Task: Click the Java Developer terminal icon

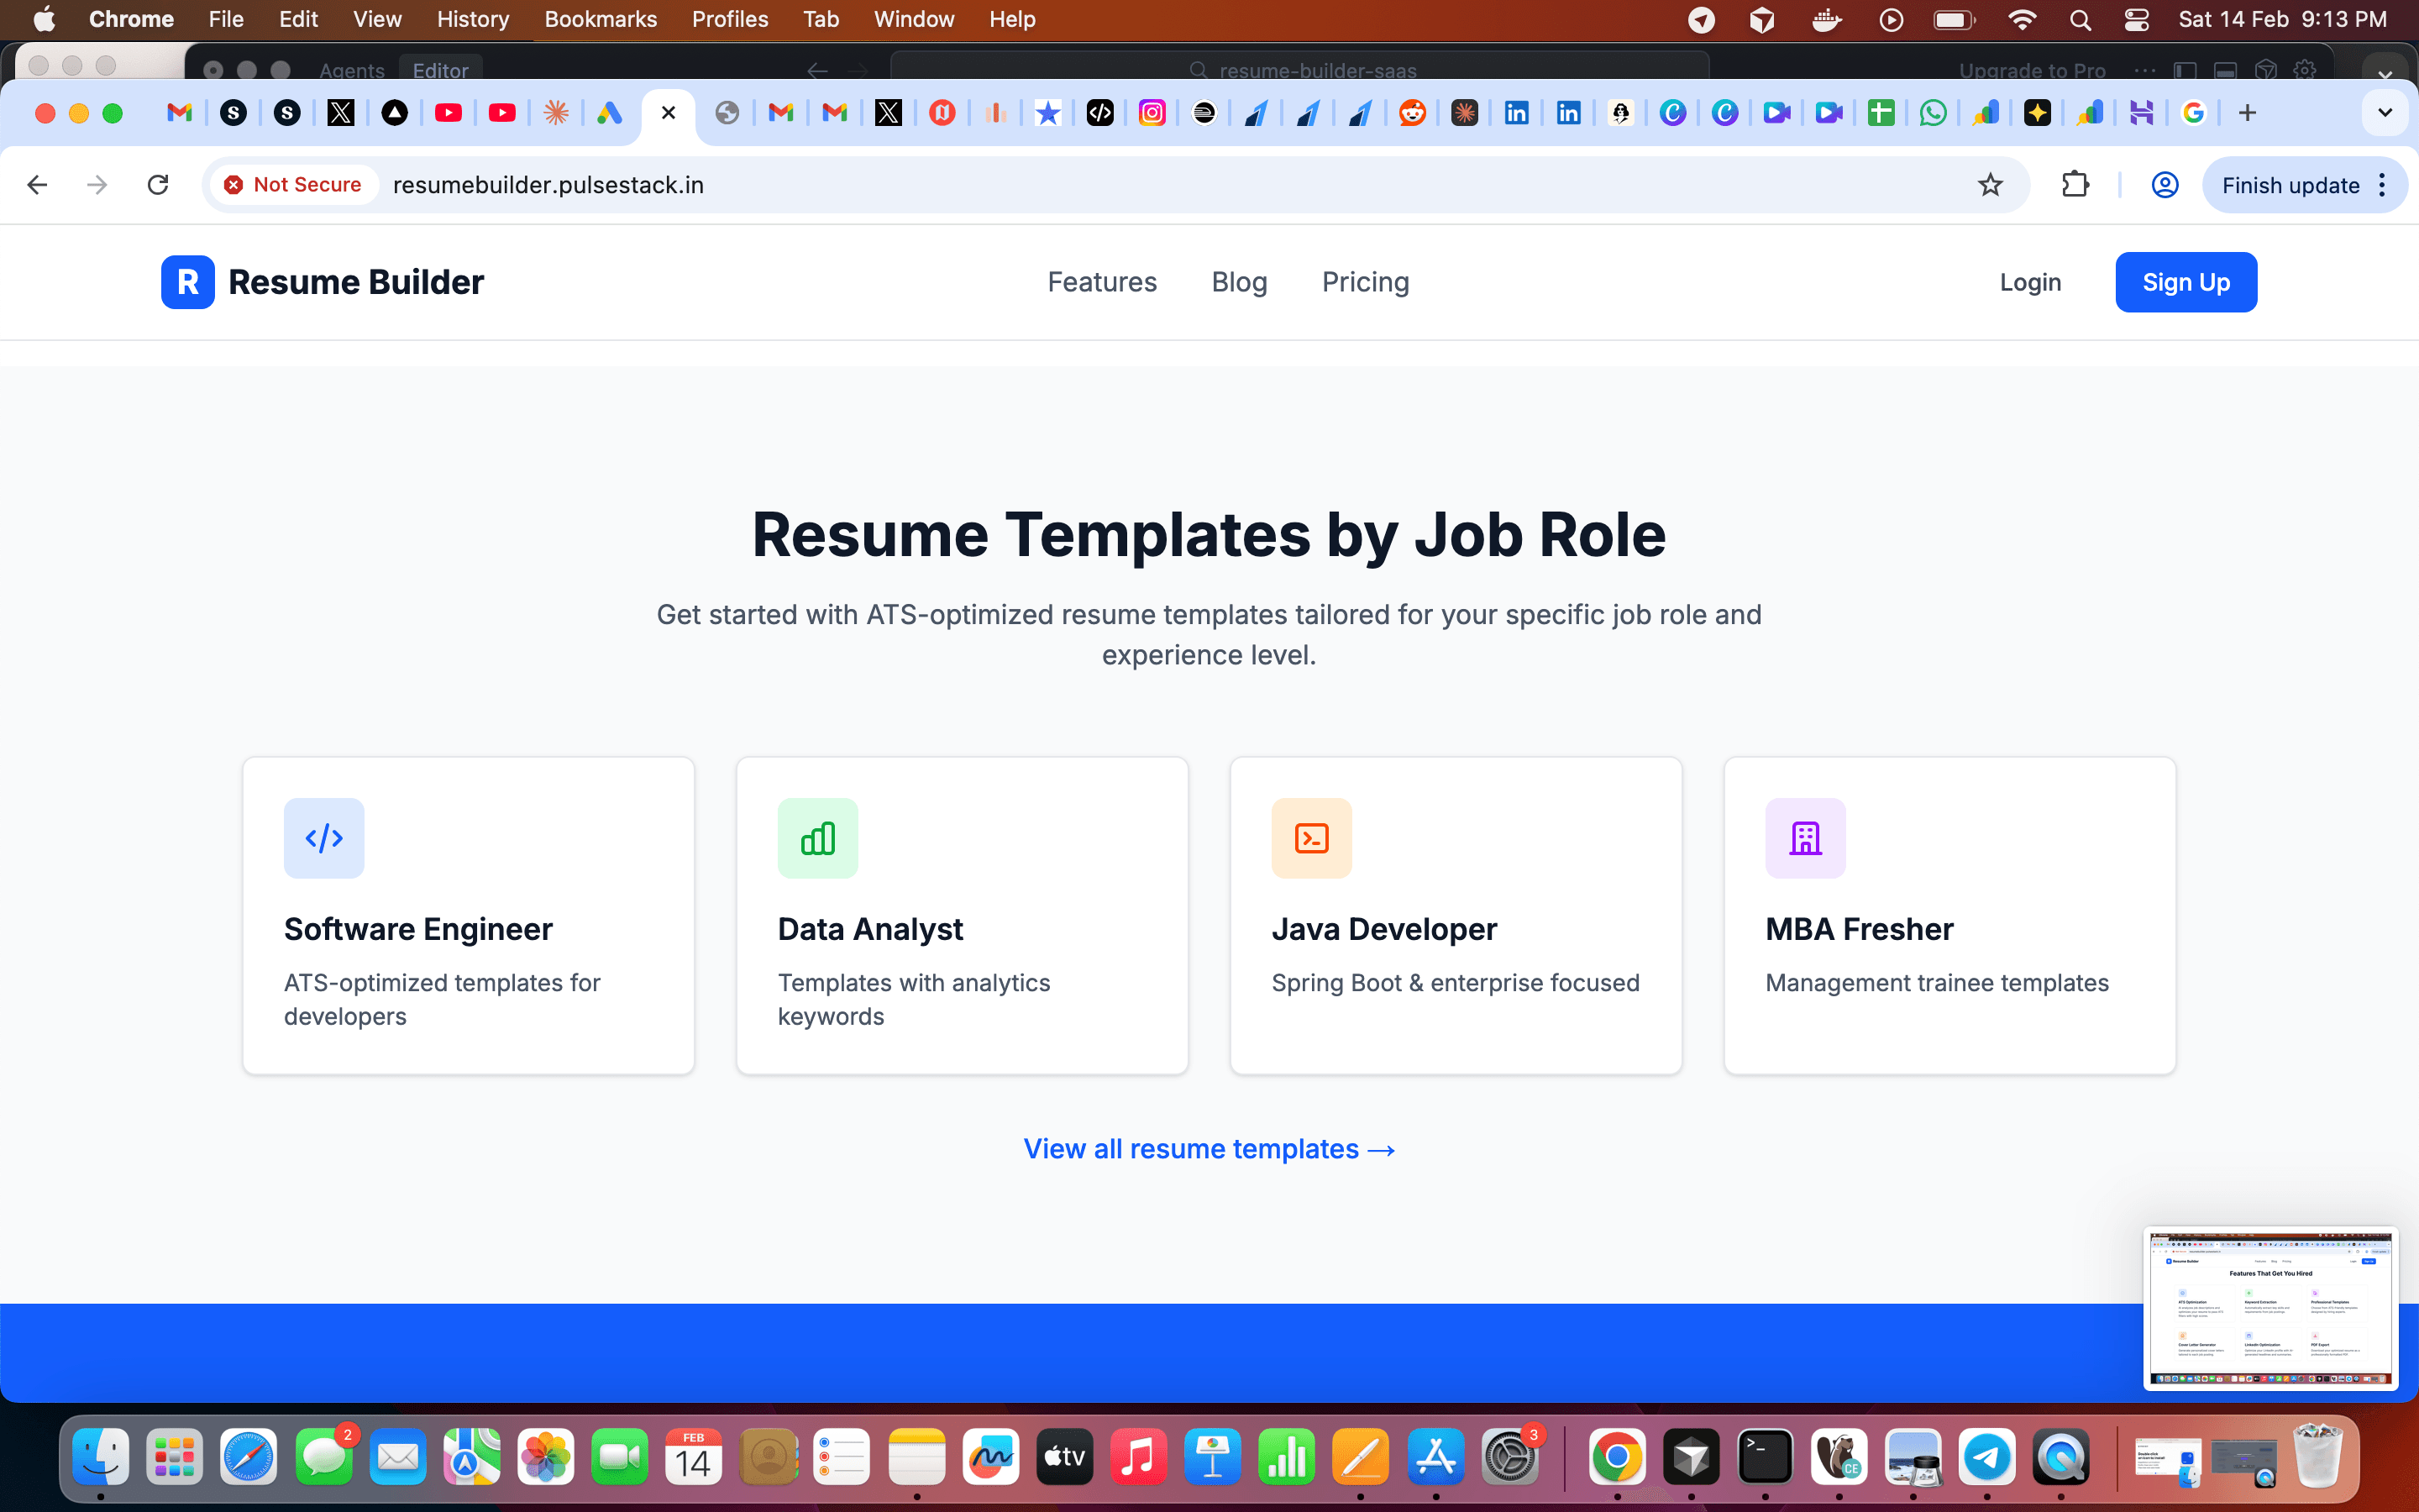Action: (x=1310, y=838)
